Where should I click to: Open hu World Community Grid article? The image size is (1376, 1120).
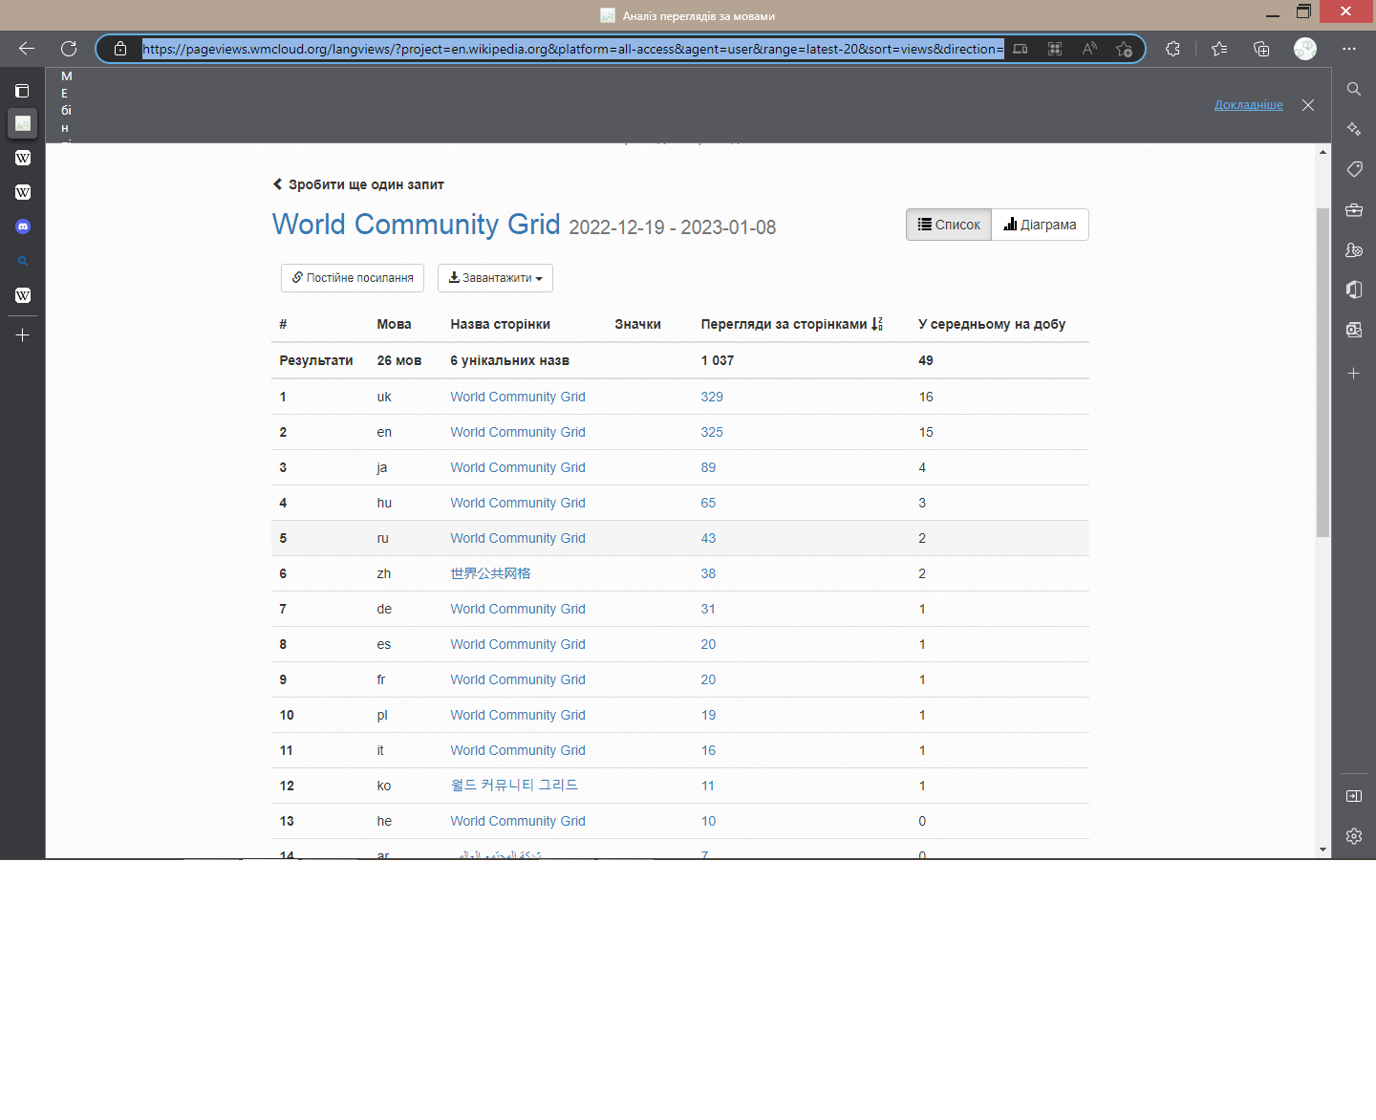click(x=518, y=503)
